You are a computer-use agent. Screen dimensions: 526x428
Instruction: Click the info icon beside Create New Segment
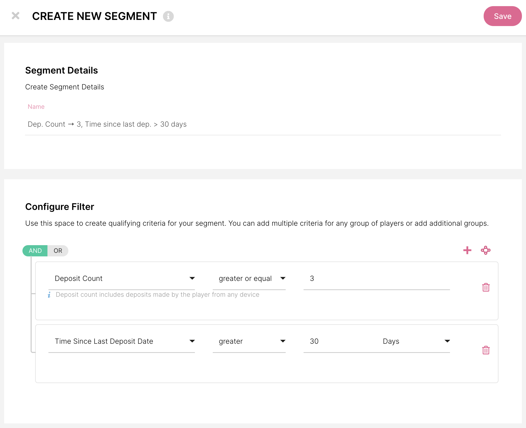(168, 16)
